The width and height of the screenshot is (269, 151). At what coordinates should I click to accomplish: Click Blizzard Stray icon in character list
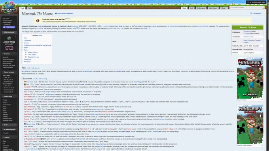pos(25,124)
